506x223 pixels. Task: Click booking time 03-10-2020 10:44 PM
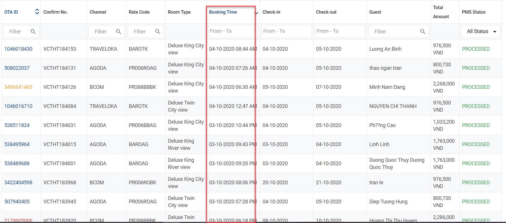click(x=233, y=125)
